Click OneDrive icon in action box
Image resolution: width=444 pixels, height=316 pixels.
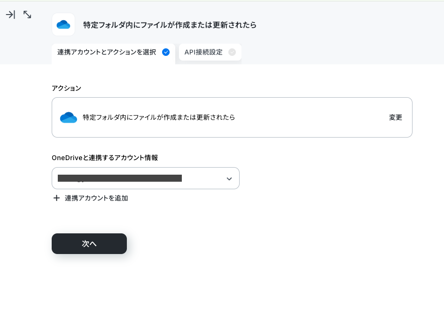69,117
